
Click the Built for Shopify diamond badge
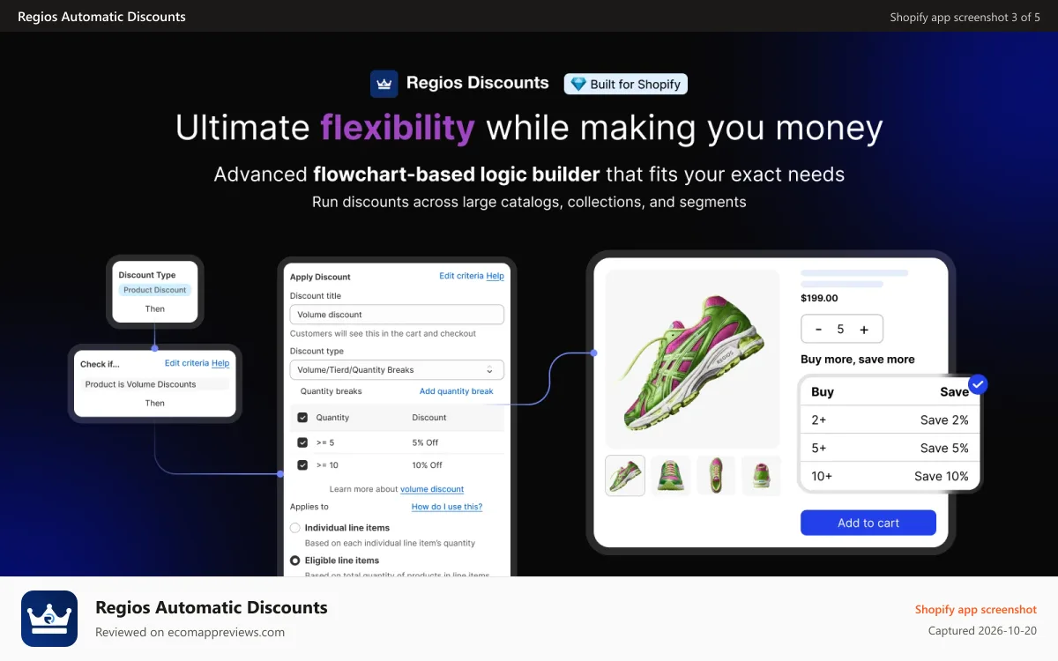(625, 84)
